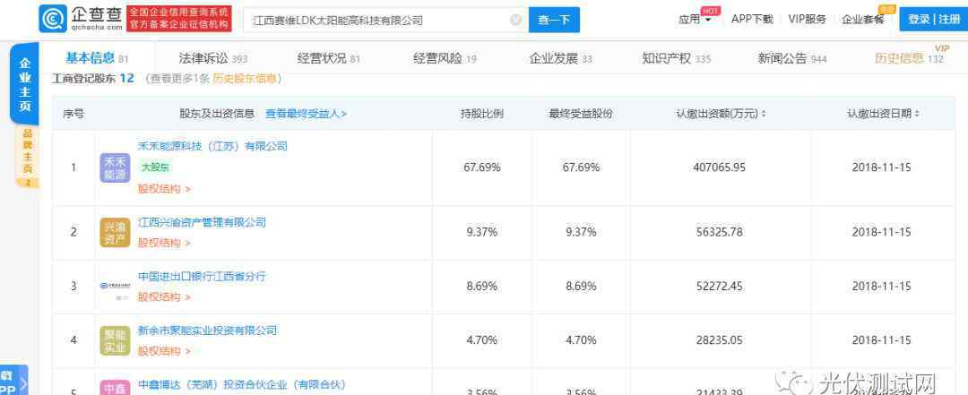The width and height of the screenshot is (968, 395).
Task: Select 企业主页 side tab
Action: [x=25, y=84]
